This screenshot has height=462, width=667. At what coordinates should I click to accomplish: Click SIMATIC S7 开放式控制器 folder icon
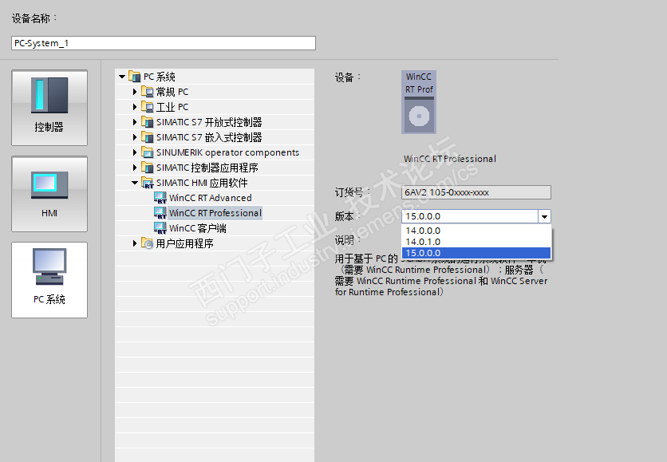tap(147, 122)
